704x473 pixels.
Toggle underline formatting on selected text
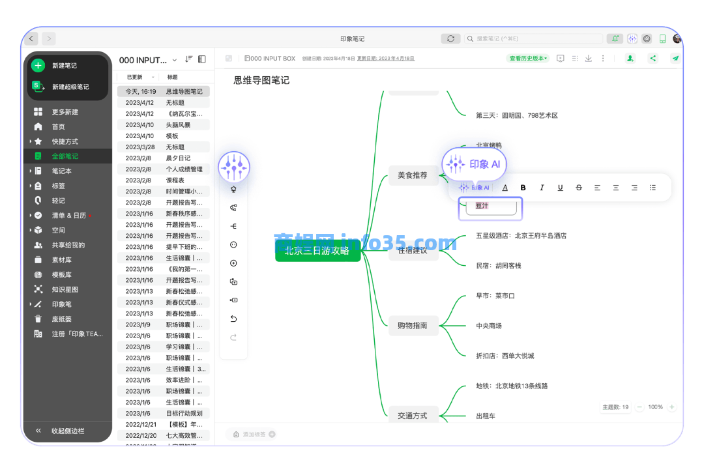560,188
